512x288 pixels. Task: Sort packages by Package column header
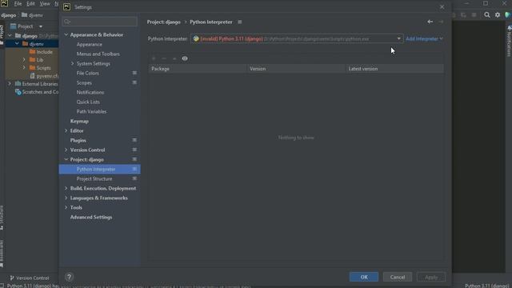(x=198, y=69)
